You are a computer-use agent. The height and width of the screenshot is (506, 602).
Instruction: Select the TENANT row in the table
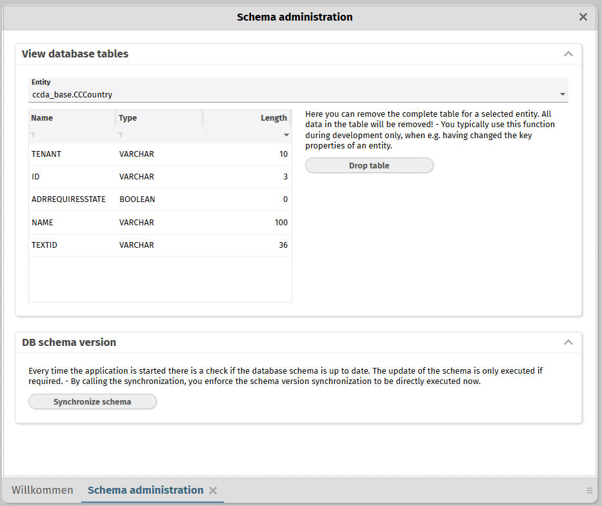[x=160, y=154]
